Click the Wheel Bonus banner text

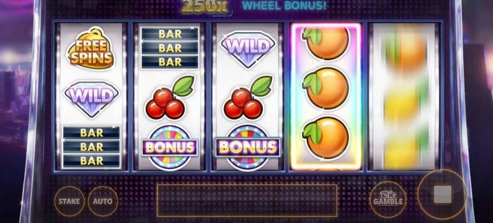coord(284,5)
